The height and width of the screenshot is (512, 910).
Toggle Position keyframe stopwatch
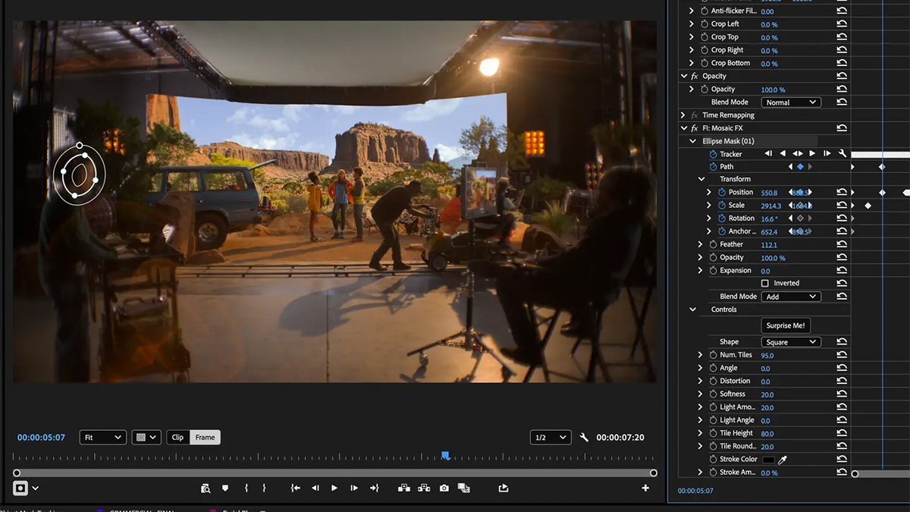point(720,193)
